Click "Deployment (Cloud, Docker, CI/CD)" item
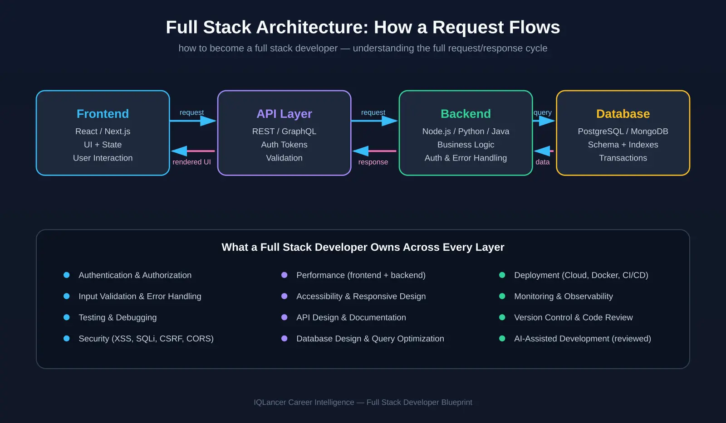 581,275
